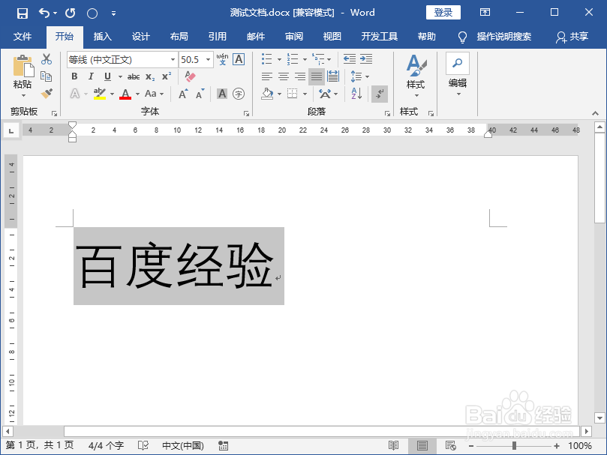Toggle superscript formatting
The height and width of the screenshot is (455, 607).
[x=167, y=76]
